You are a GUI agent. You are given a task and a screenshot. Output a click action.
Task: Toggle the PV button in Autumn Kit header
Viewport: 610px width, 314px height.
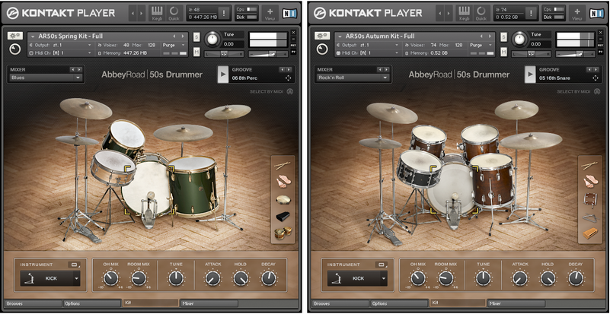click(x=600, y=51)
